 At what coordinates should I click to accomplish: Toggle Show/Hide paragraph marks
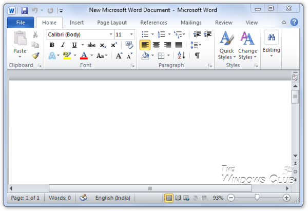coord(198,55)
